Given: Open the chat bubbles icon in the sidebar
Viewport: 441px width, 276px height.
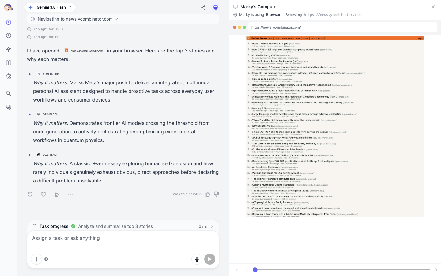Looking at the screenshot, I should [x=9, y=107].
